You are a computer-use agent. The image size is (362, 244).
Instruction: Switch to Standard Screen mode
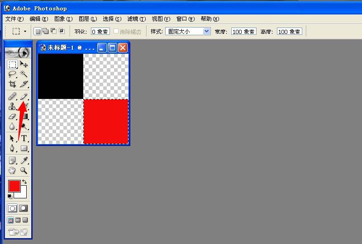(x=10, y=220)
